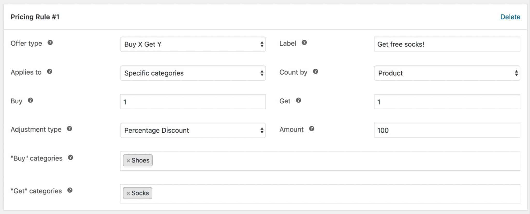The width and height of the screenshot is (530, 214).
Task: Remove Shoes tag via its x
Action: coord(128,161)
